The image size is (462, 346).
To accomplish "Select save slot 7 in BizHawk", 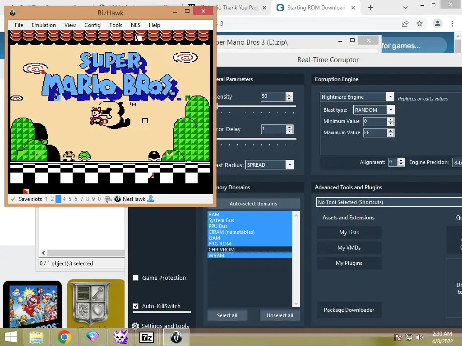I will 82,199.
